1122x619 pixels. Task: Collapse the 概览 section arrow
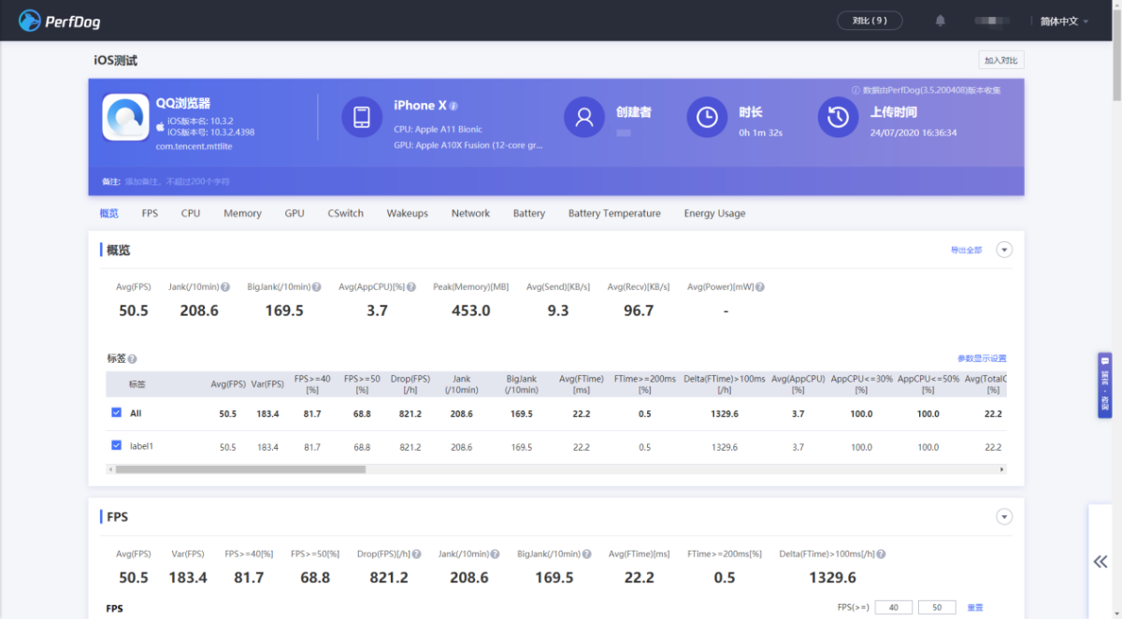point(1004,250)
